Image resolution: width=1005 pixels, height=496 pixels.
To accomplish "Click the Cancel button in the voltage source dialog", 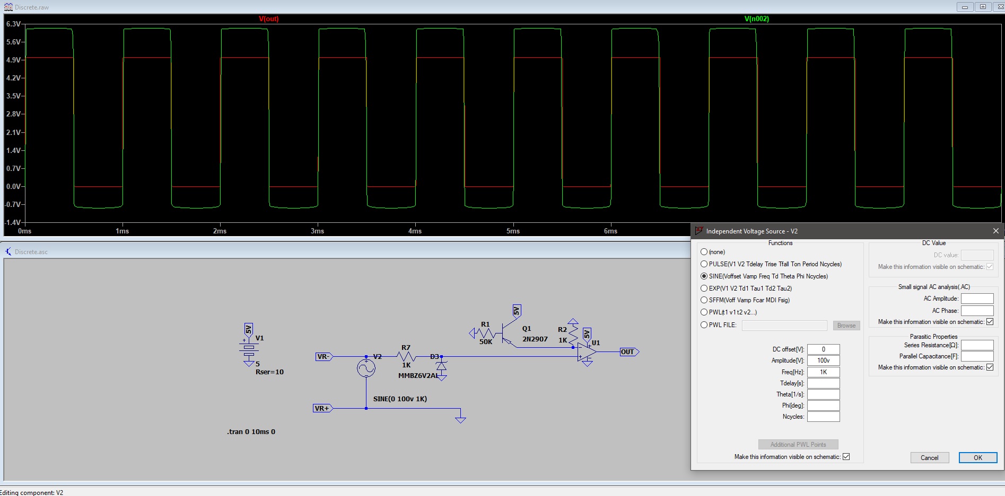I will click(x=929, y=458).
